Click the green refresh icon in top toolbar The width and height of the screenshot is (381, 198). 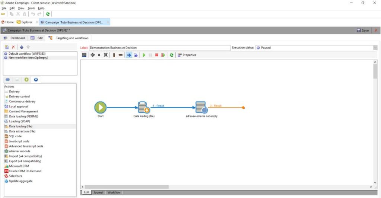click(x=48, y=14)
